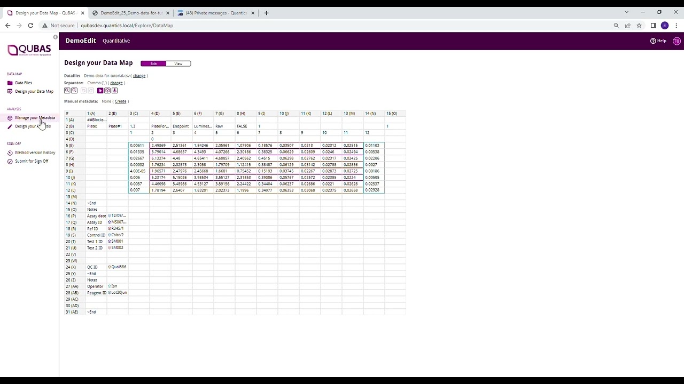Open the Help question mark icon
Screen dimensions: 684x384
click(x=653, y=41)
